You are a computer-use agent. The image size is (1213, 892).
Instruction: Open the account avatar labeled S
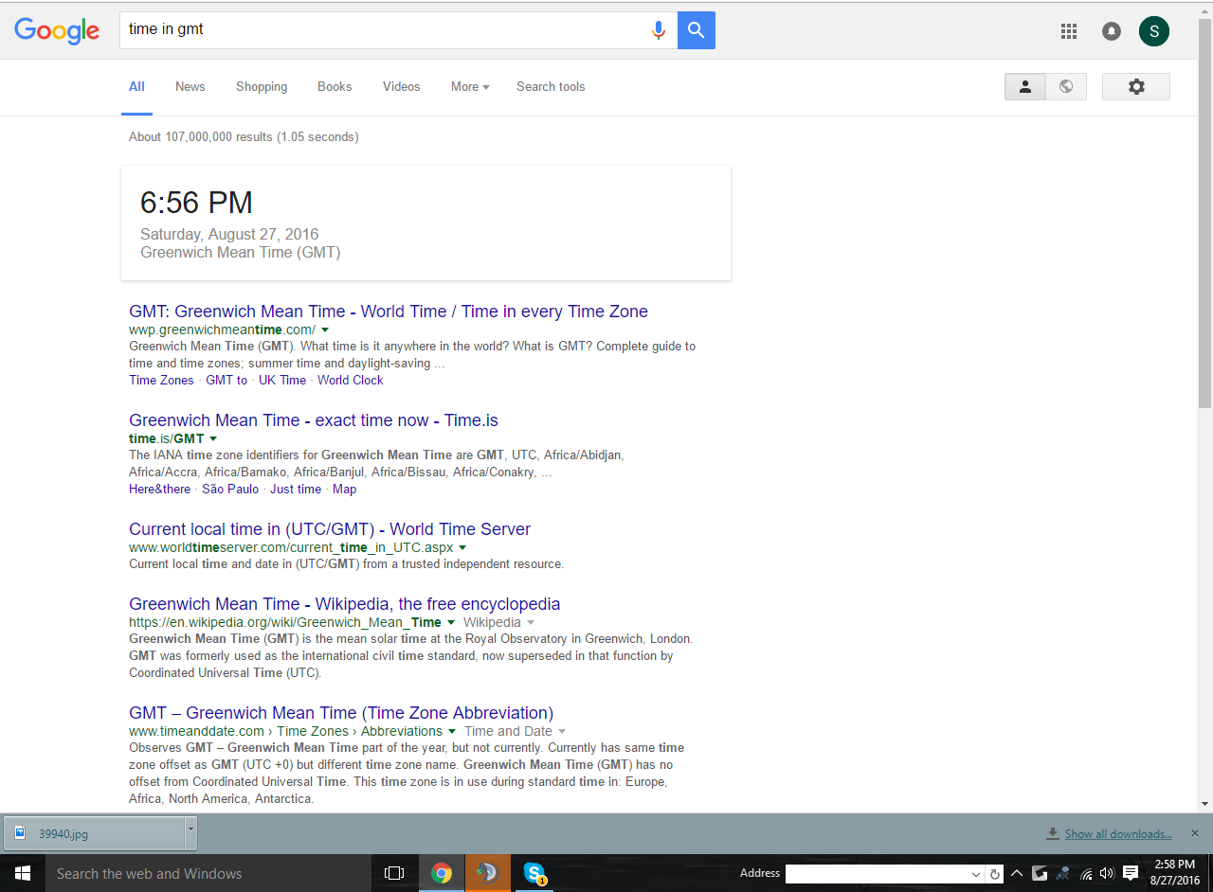pos(1154,31)
